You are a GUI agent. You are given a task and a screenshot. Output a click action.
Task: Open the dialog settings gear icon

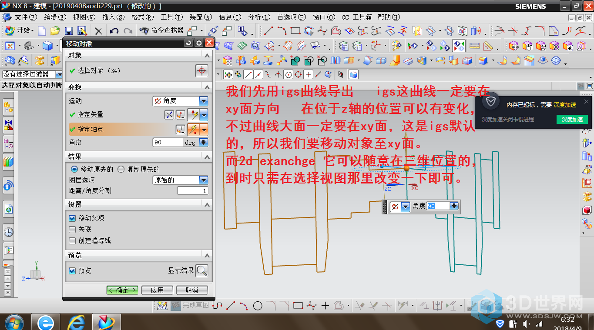click(x=199, y=43)
